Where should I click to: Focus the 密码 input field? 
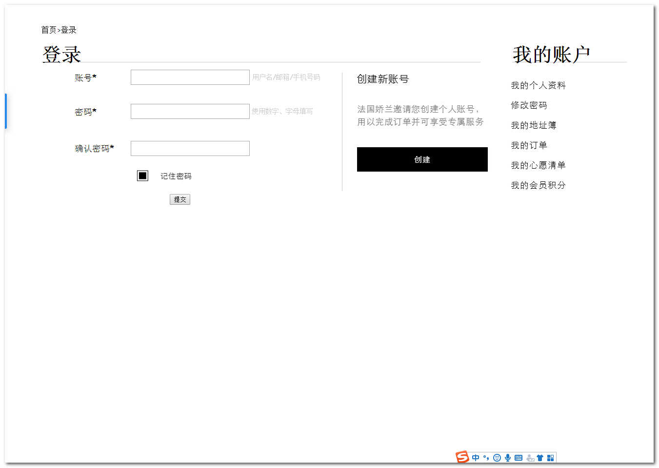coord(190,111)
